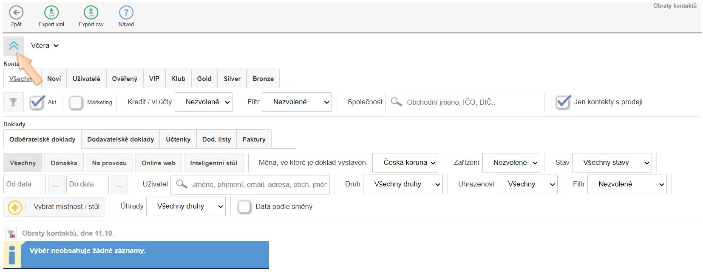Open date picker beside Od data

coord(57,185)
